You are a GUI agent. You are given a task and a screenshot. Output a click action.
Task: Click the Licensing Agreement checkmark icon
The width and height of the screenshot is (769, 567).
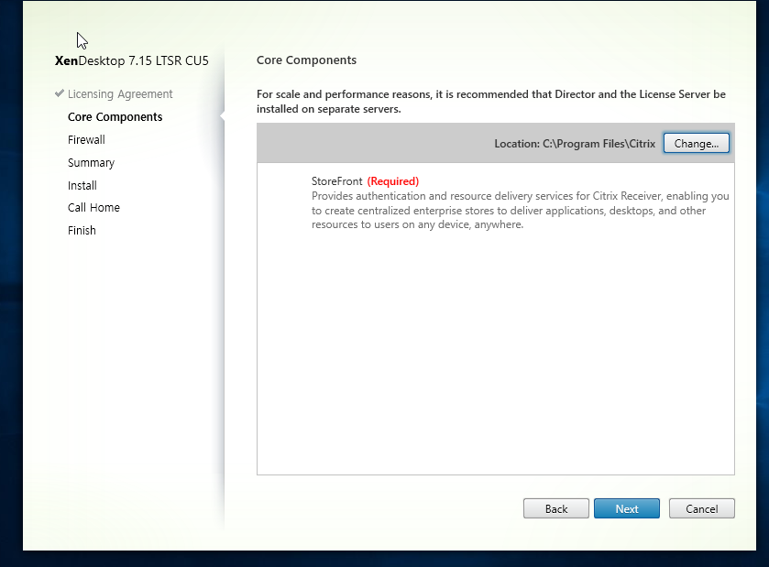tap(60, 93)
